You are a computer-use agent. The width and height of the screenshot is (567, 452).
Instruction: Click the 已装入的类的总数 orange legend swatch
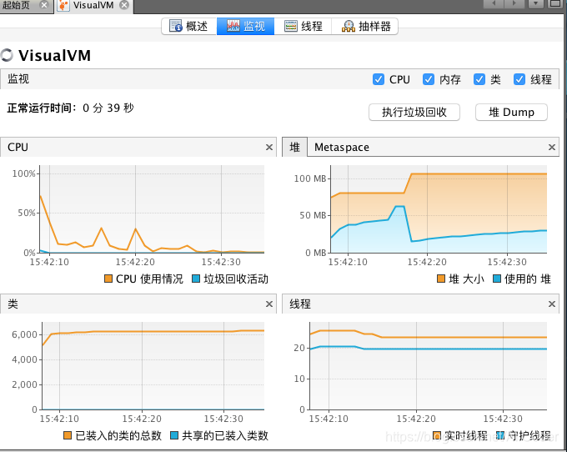click(68, 435)
